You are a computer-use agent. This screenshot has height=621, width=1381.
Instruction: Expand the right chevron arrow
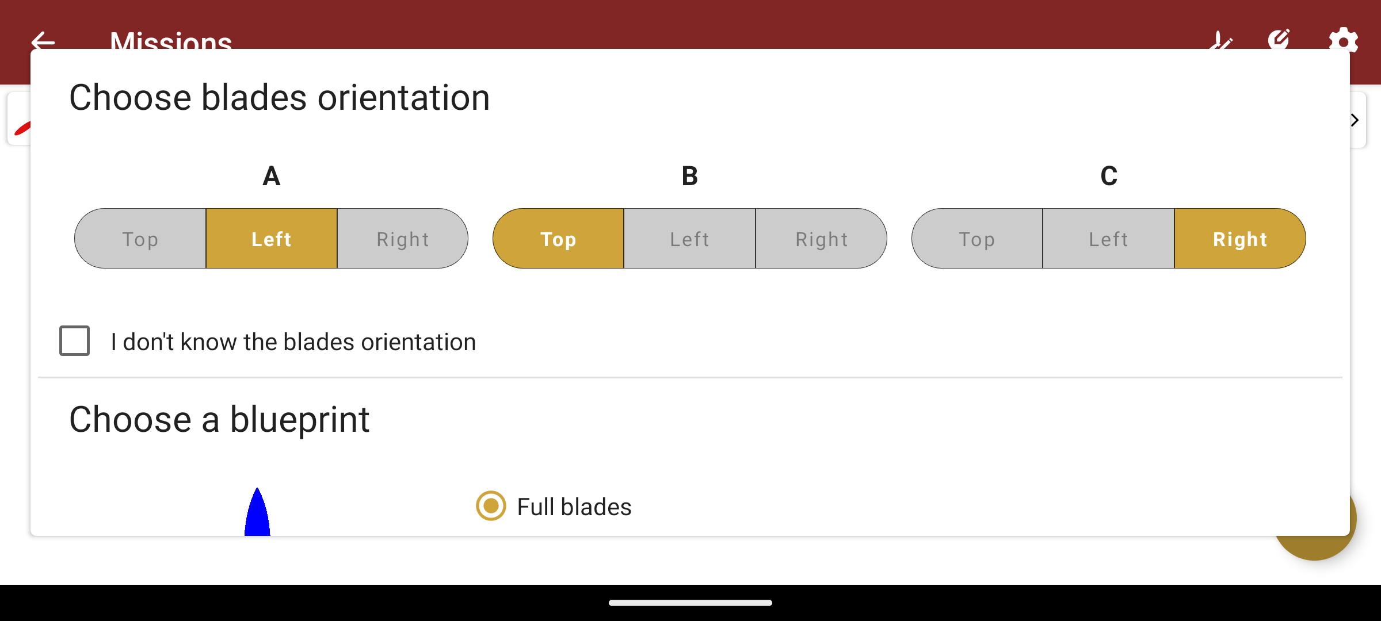point(1355,120)
